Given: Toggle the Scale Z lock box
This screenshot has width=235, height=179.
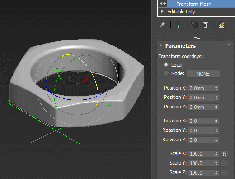Looking at the screenshot, I should pyautogui.click(x=225, y=173).
